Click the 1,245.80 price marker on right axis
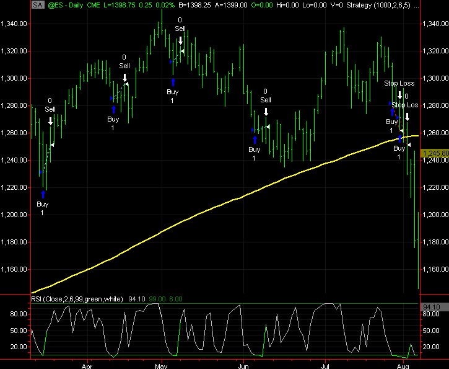 (x=435, y=153)
